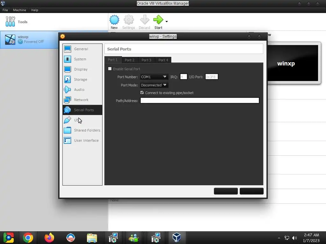Open the Audio settings category
This screenshot has height=244, width=326.
point(82,90)
